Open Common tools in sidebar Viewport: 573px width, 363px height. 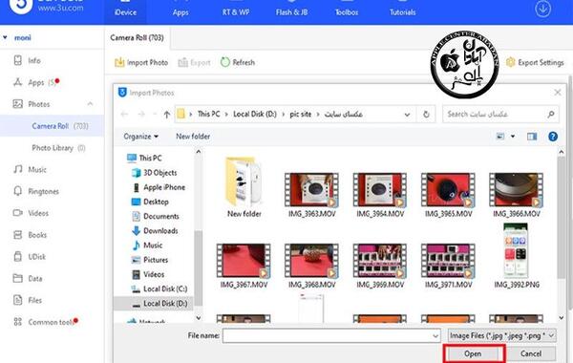point(52,322)
